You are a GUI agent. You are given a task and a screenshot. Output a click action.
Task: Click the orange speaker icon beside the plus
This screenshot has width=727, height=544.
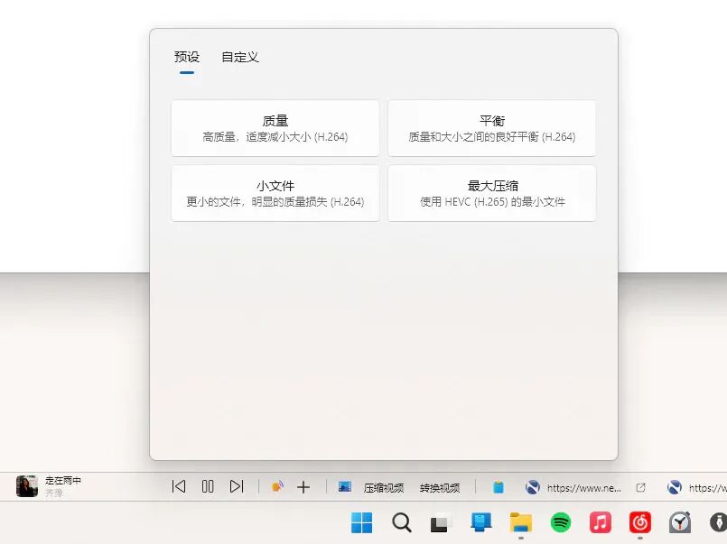(x=277, y=487)
